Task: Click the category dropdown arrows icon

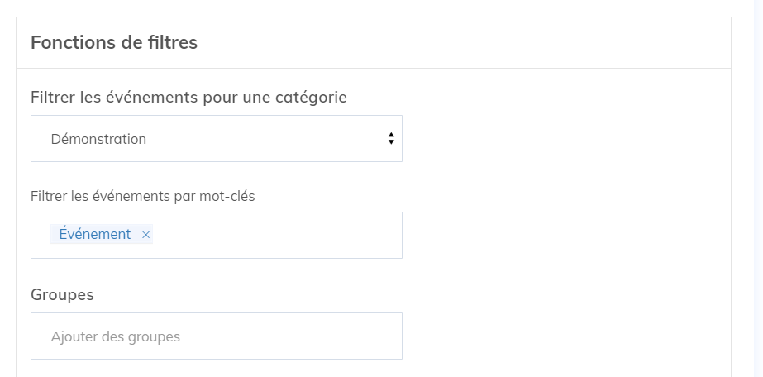Action: click(x=391, y=139)
